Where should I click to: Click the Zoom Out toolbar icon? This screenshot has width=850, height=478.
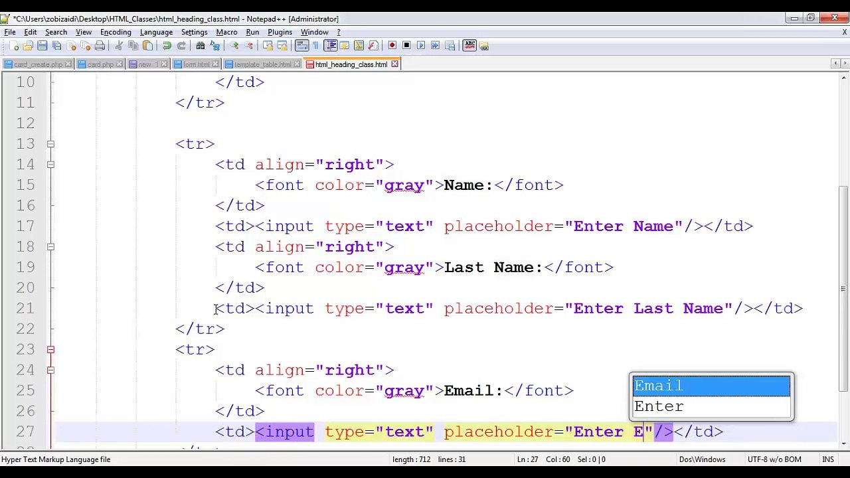(x=248, y=46)
